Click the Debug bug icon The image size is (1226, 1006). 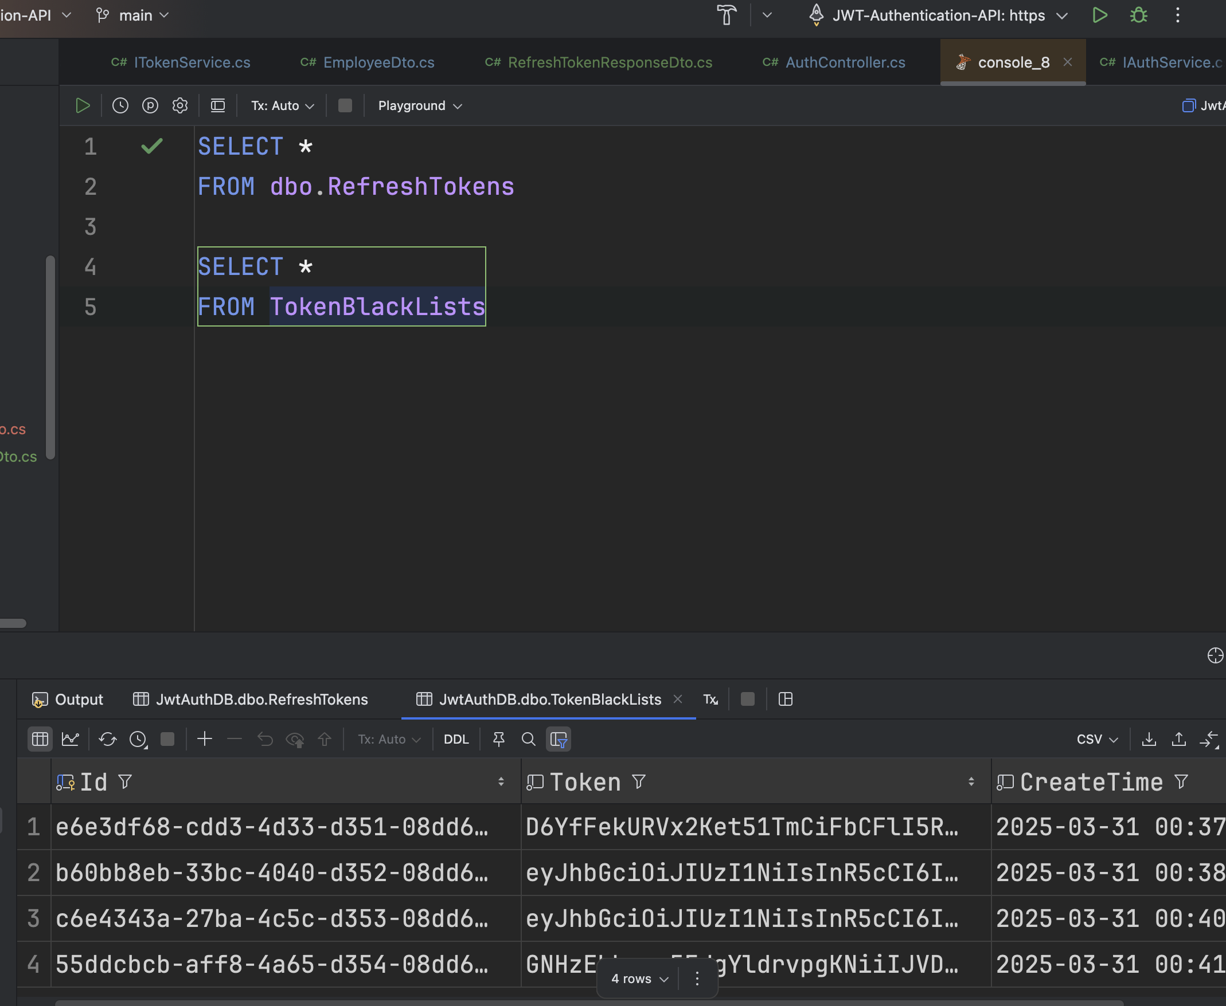pyautogui.click(x=1138, y=15)
